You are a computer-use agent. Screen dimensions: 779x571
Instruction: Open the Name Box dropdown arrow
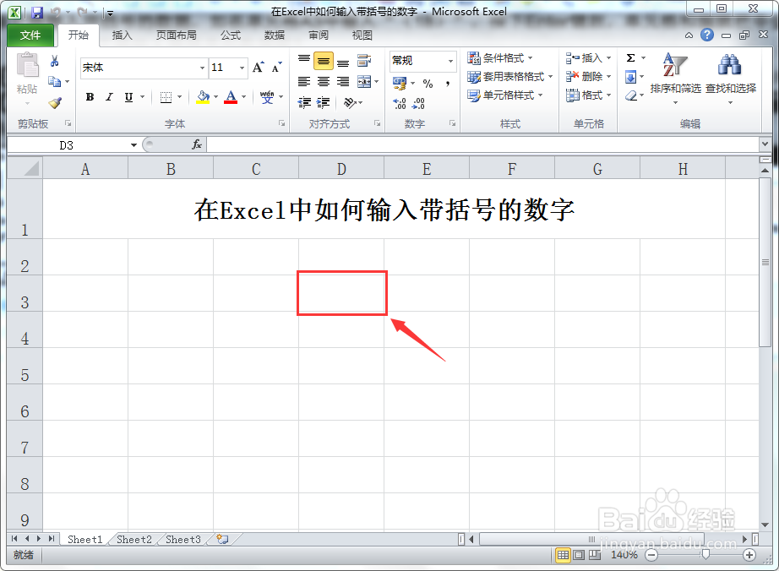[x=133, y=145]
